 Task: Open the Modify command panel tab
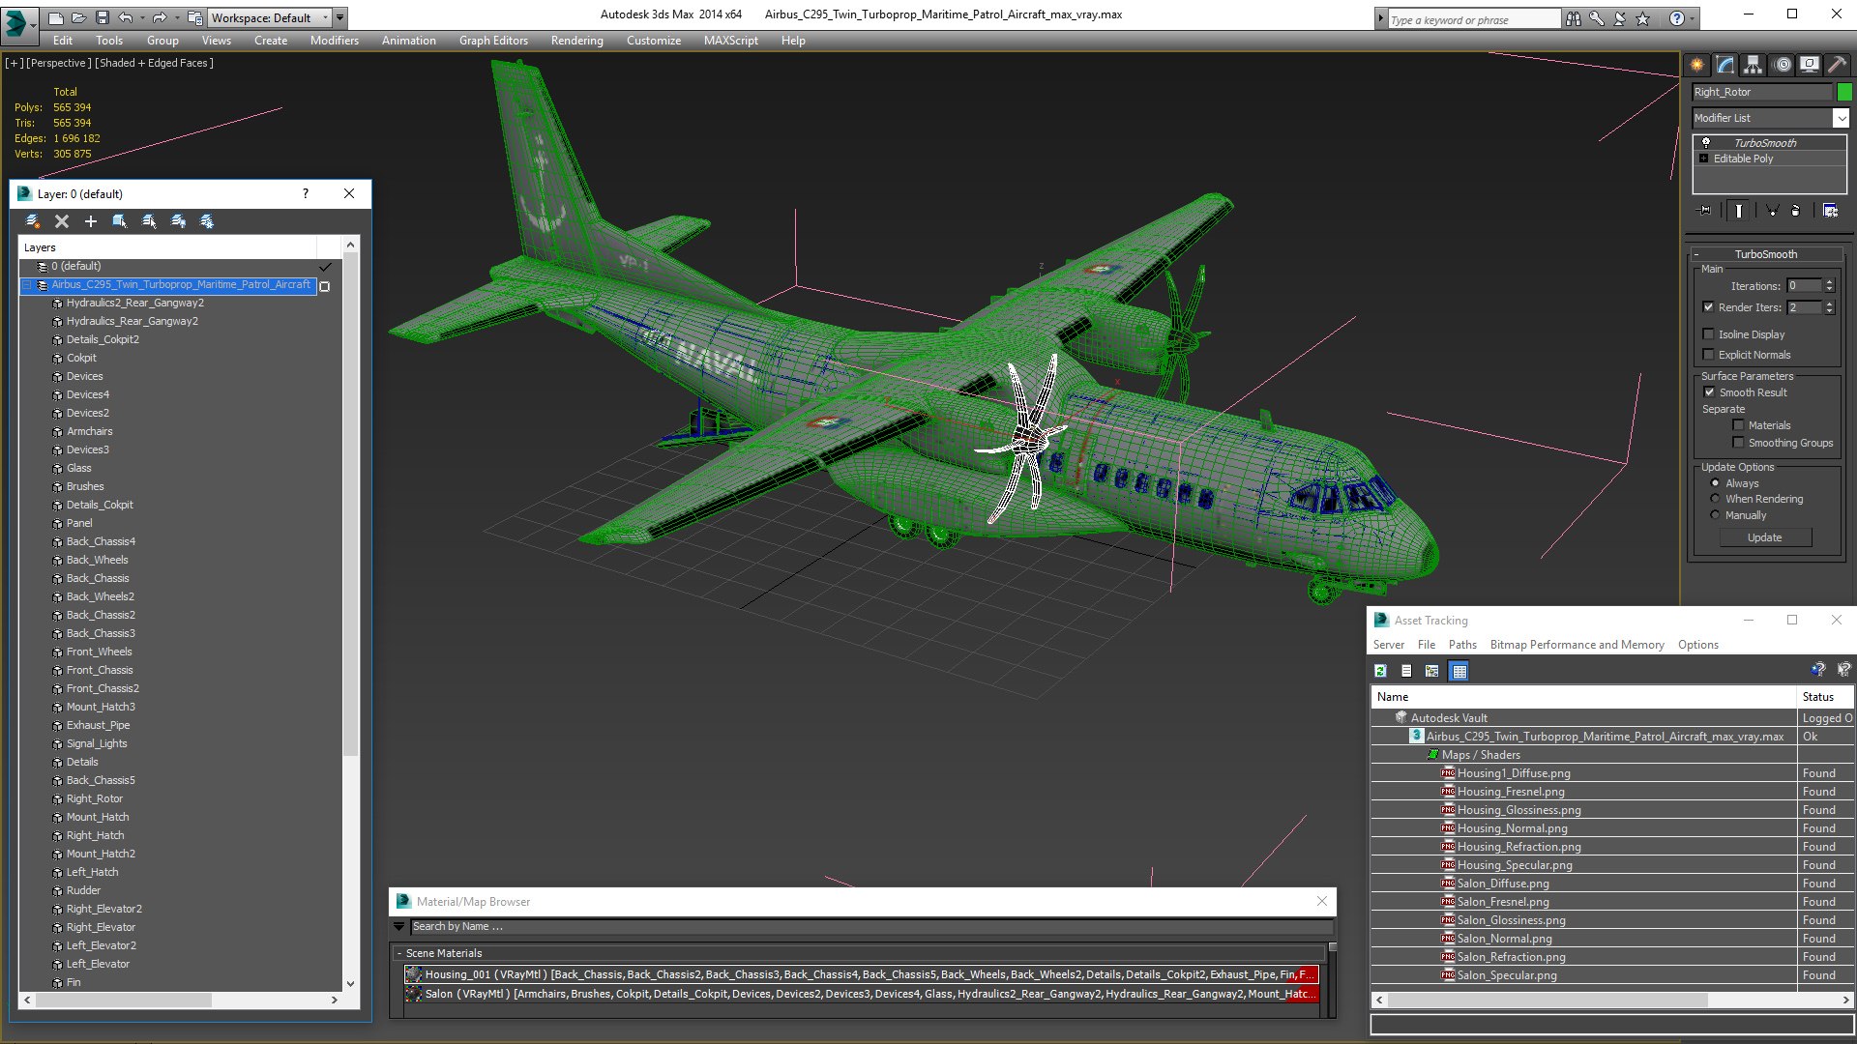click(x=1725, y=65)
